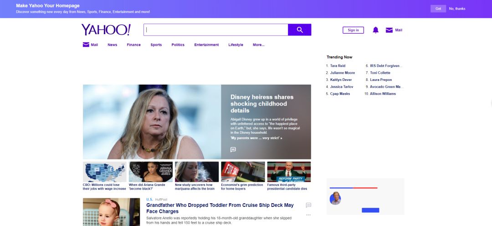Screen dimensions: 492x226
Task: Open the Ariana Grande thumbnail
Action: tap(151, 171)
